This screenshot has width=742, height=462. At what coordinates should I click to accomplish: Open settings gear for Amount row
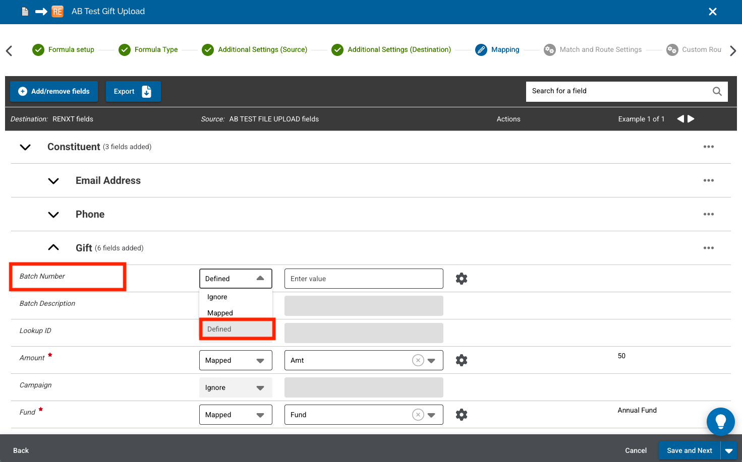(462, 360)
